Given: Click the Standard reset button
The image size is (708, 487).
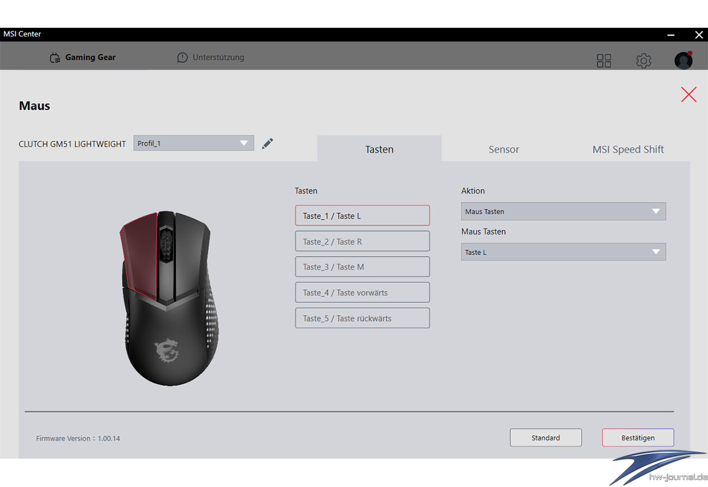Looking at the screenshot, I should point(546,437).
